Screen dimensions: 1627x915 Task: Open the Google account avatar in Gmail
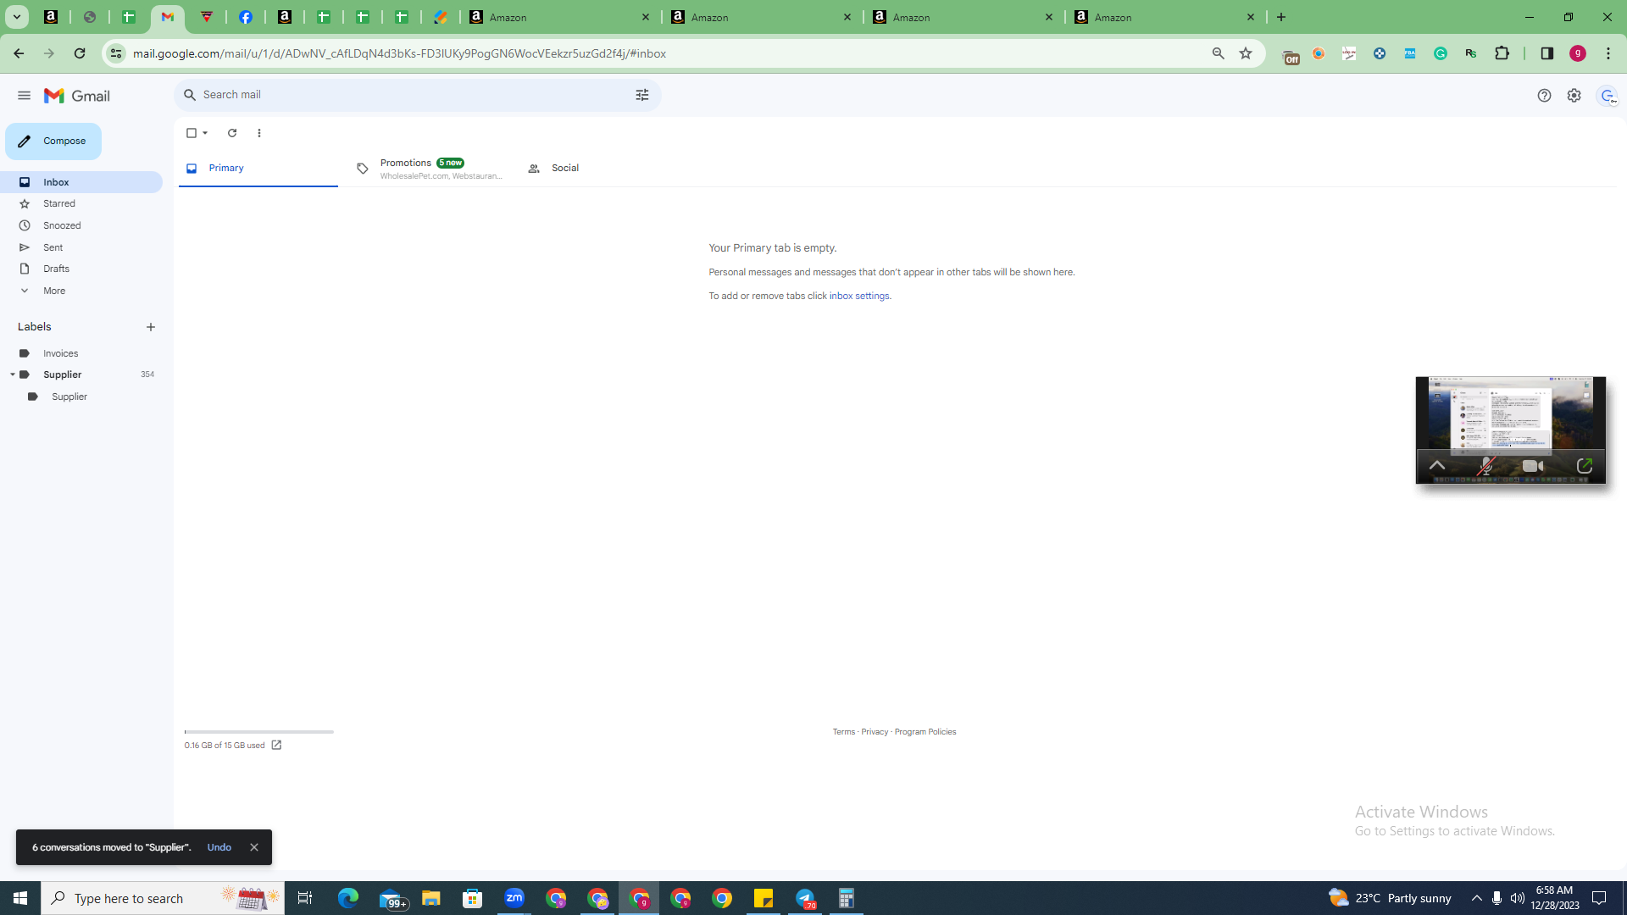point(1608,96)
